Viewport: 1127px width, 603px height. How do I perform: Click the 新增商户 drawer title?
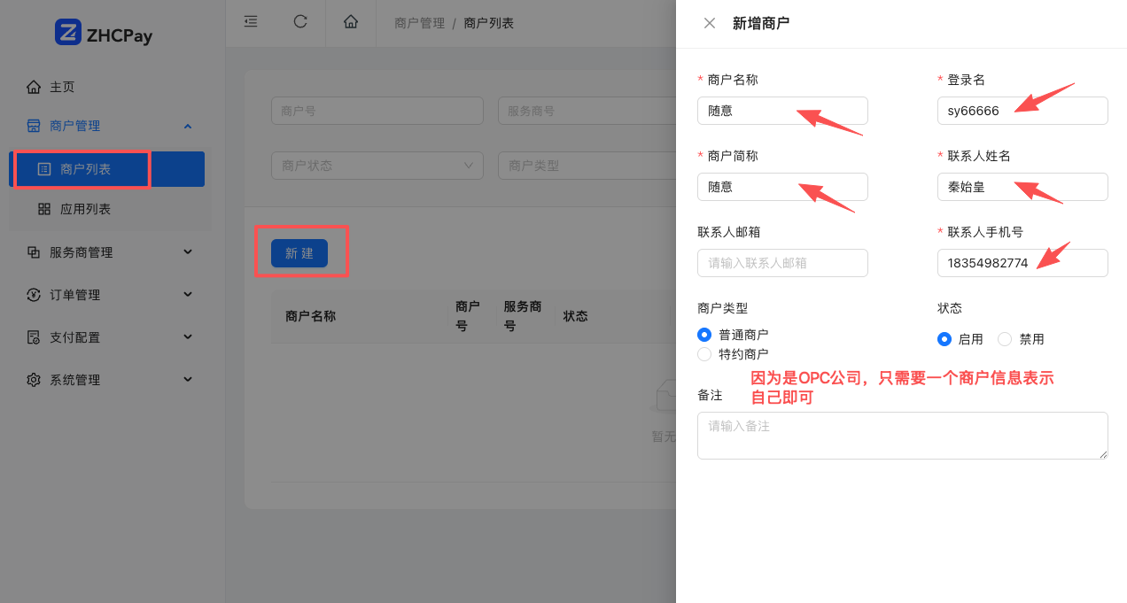[x=761, y=23]
